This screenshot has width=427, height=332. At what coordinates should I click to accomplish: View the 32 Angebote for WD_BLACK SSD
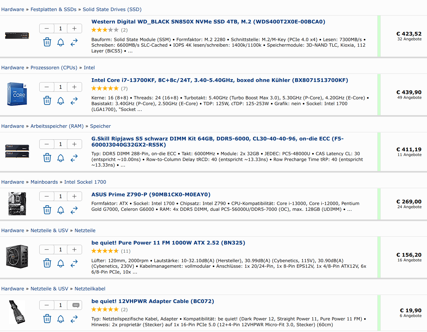click(409, 39)
